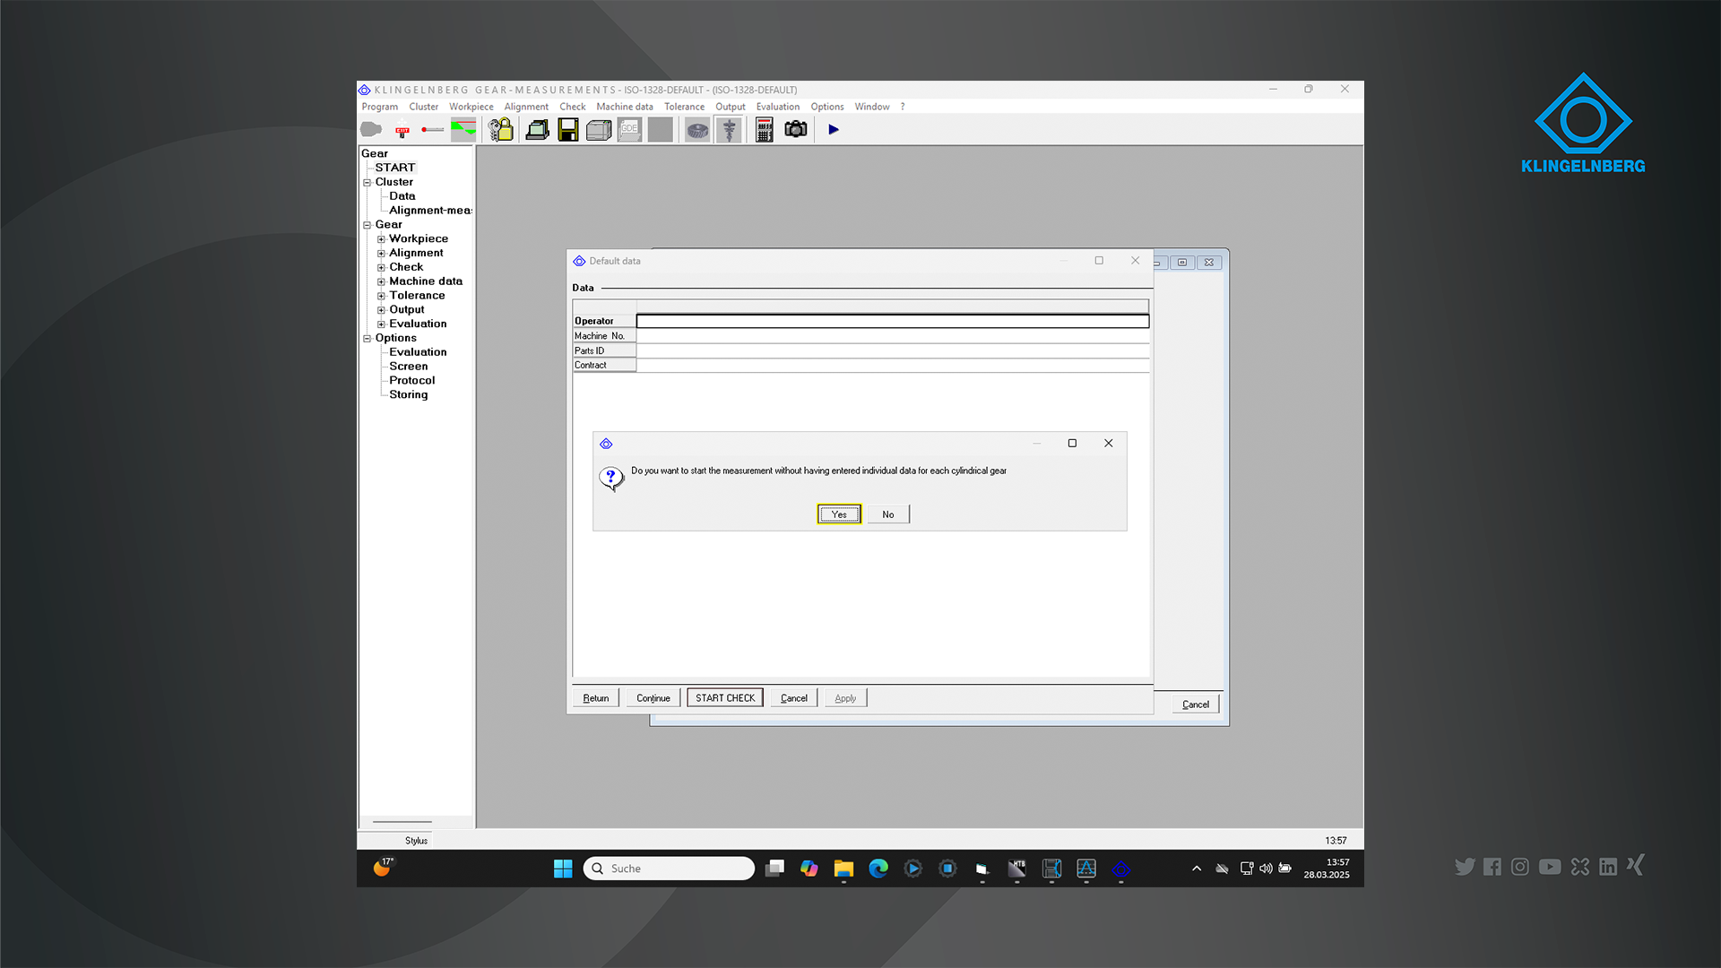Open File Explorer from the taskbar
1721x968 pixels.
(x=843, y=869)
